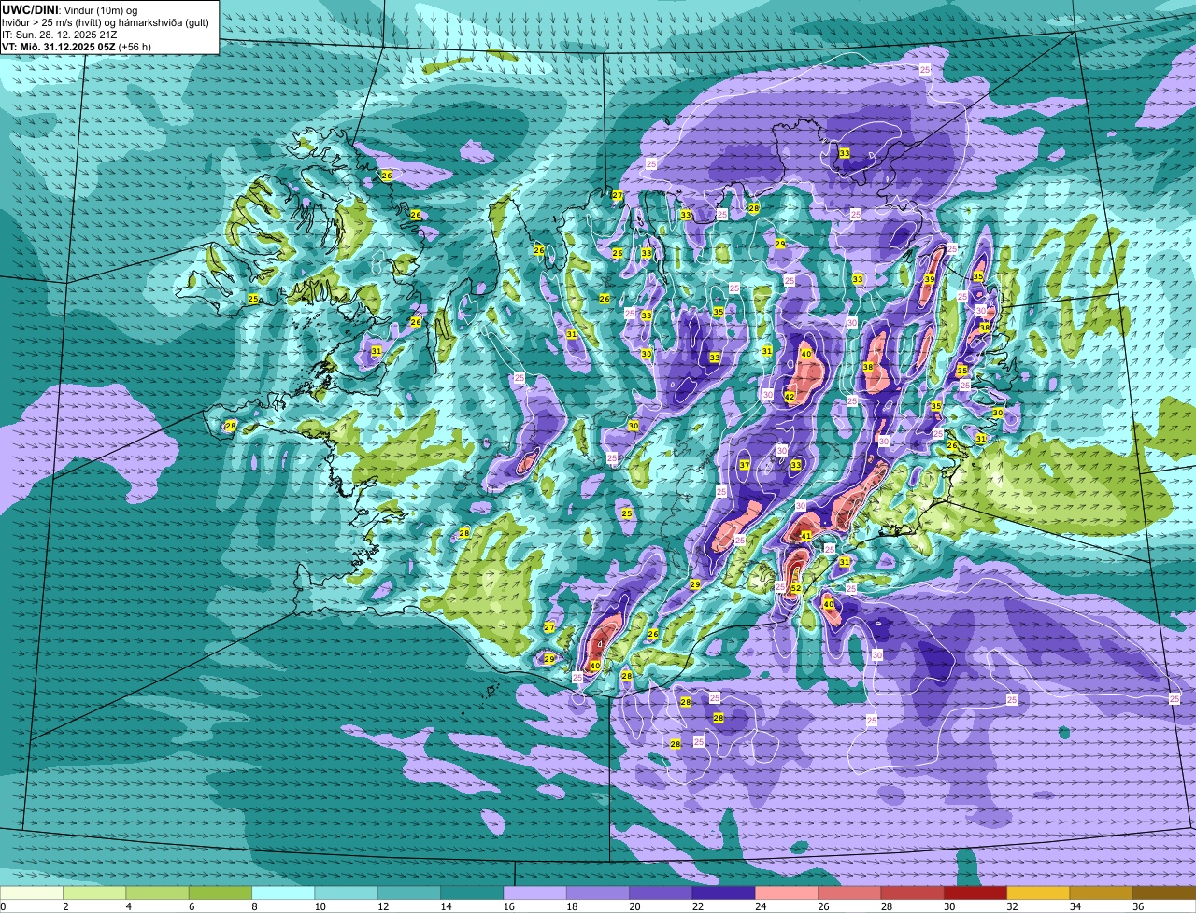Choose the 12–14 m/s teal legend swatch

409,893
